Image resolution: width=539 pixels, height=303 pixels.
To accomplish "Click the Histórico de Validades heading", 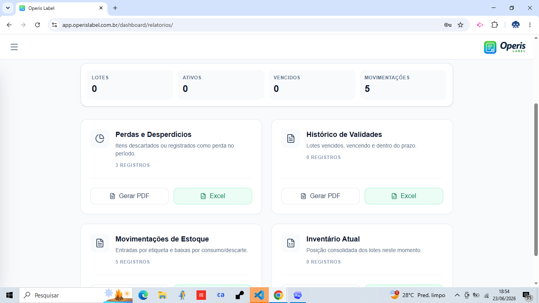I will click(x=344, y=135).
